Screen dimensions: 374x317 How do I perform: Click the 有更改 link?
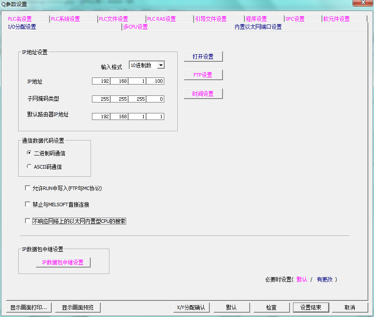tap(325, 279)
